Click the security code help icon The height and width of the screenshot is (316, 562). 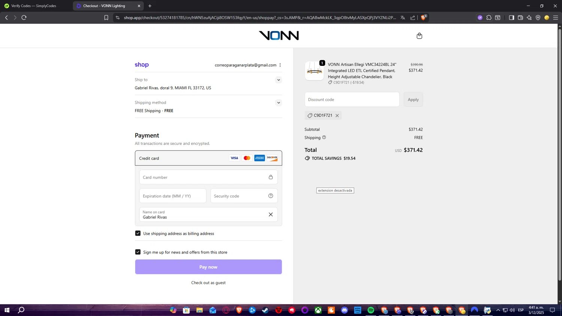(x=271, y=196)
